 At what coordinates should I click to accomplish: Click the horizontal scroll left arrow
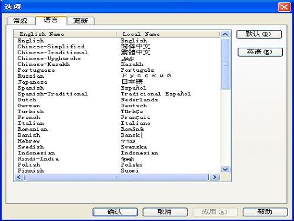(x=19, y=177)
